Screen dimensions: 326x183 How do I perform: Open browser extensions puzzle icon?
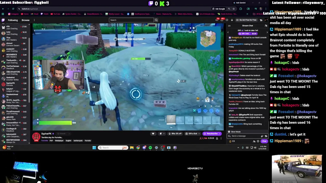pyautogui.click(x=241, y=9)
